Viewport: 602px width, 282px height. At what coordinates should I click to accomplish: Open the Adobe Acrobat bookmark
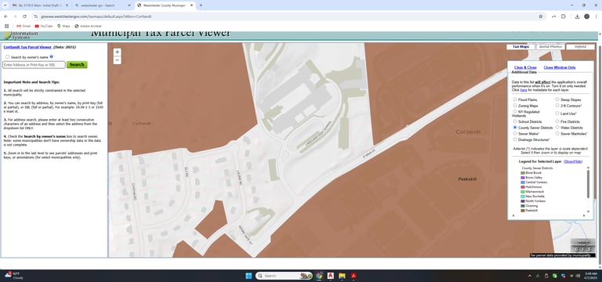88,26
